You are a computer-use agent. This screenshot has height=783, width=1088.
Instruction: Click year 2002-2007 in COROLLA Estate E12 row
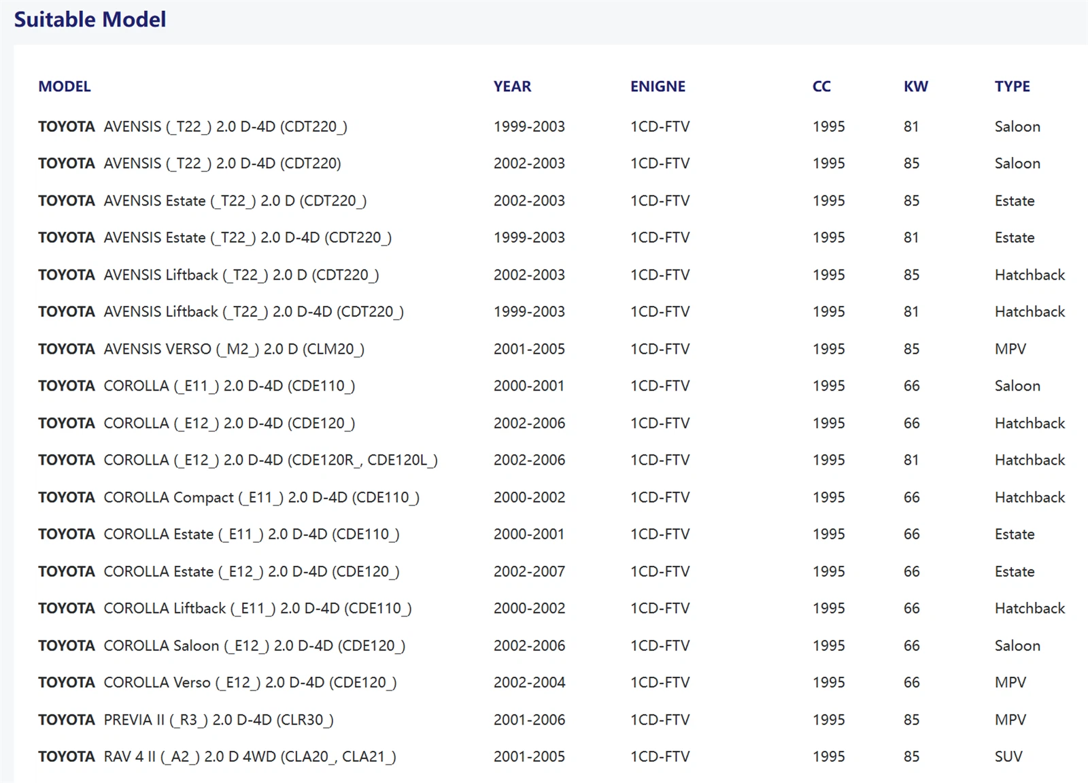[529, 571]
